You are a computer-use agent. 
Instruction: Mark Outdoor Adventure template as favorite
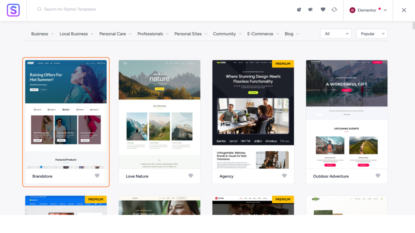tap(378, 176)
